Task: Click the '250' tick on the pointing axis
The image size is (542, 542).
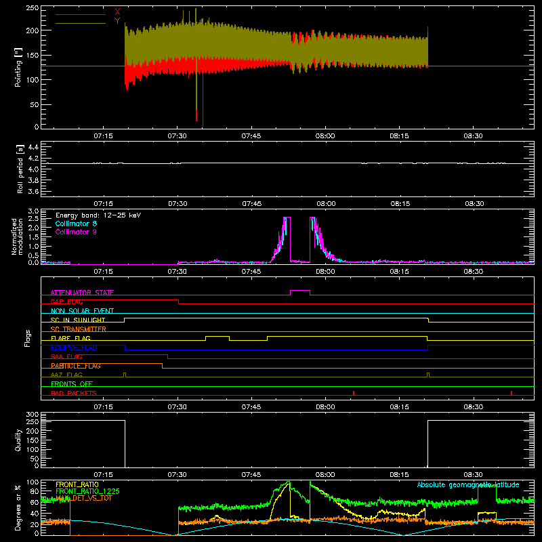Action: (32, 8)
